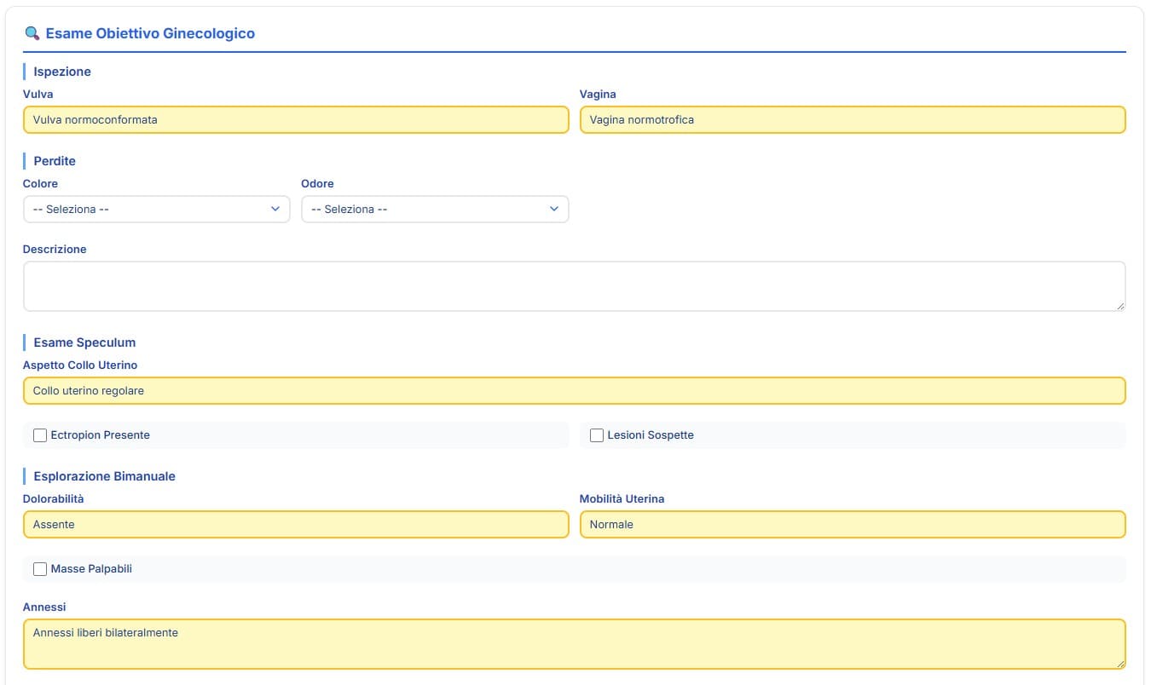Click the Ispezione section heading
Viewport: 1151px width, 685px height.
[62, 72]
